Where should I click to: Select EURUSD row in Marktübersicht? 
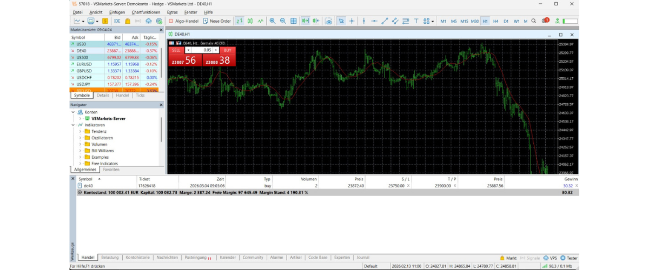tap(115, 64)
